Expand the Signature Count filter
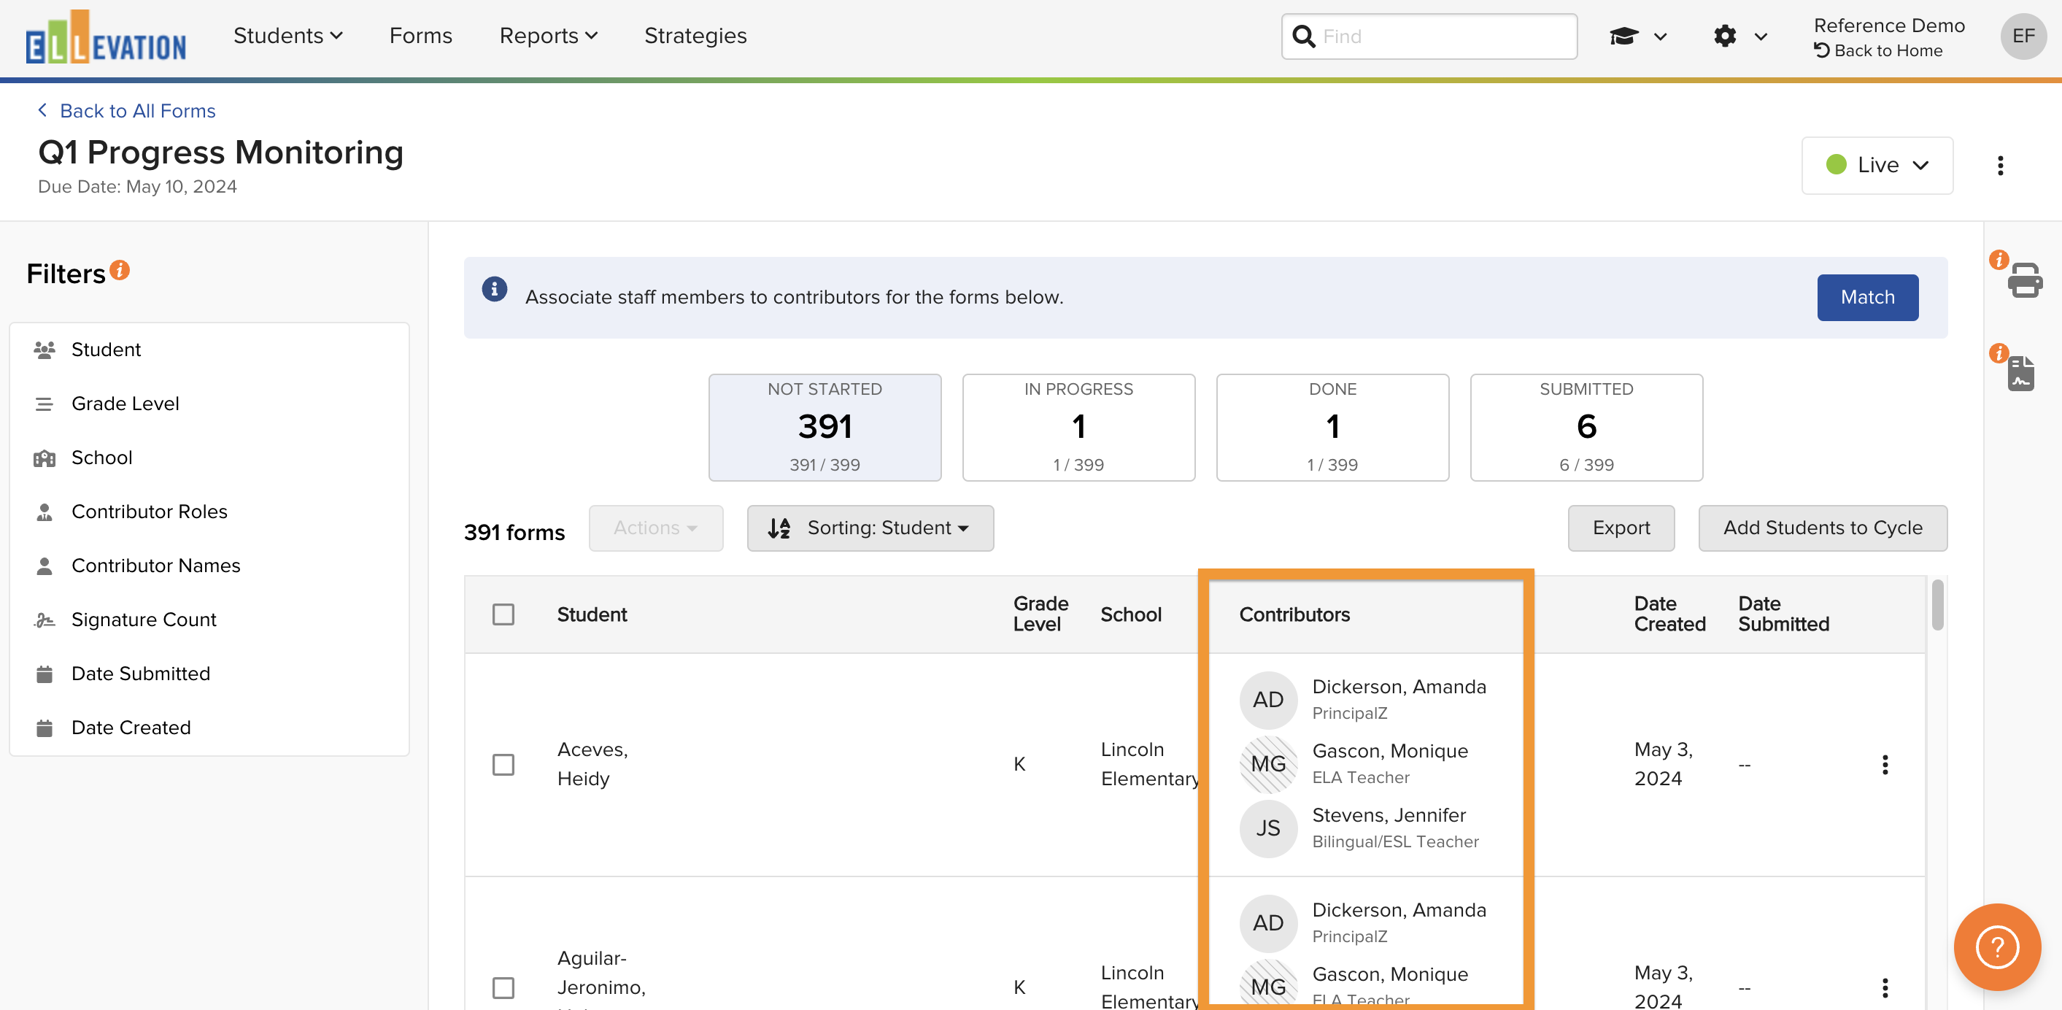This screenshot has height=1010, width=2062. tap(209, 620)
